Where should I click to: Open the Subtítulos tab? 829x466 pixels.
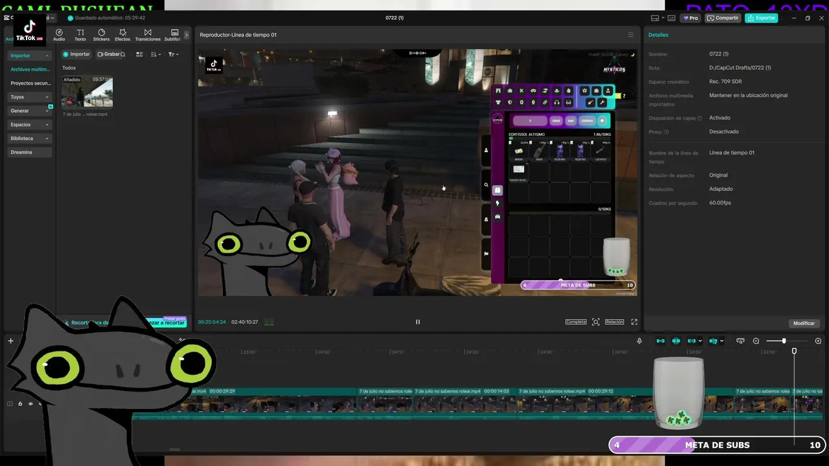[x=173, y=35]
